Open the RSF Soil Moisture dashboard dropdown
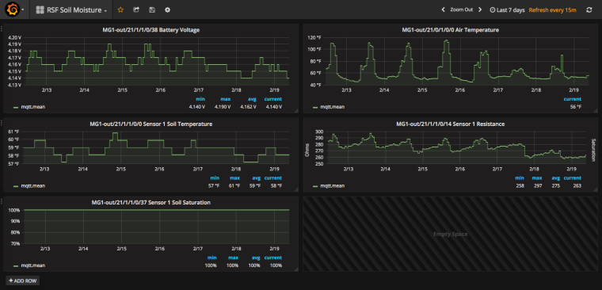Viewport: 602px width, 290px height. pos(71,10)
